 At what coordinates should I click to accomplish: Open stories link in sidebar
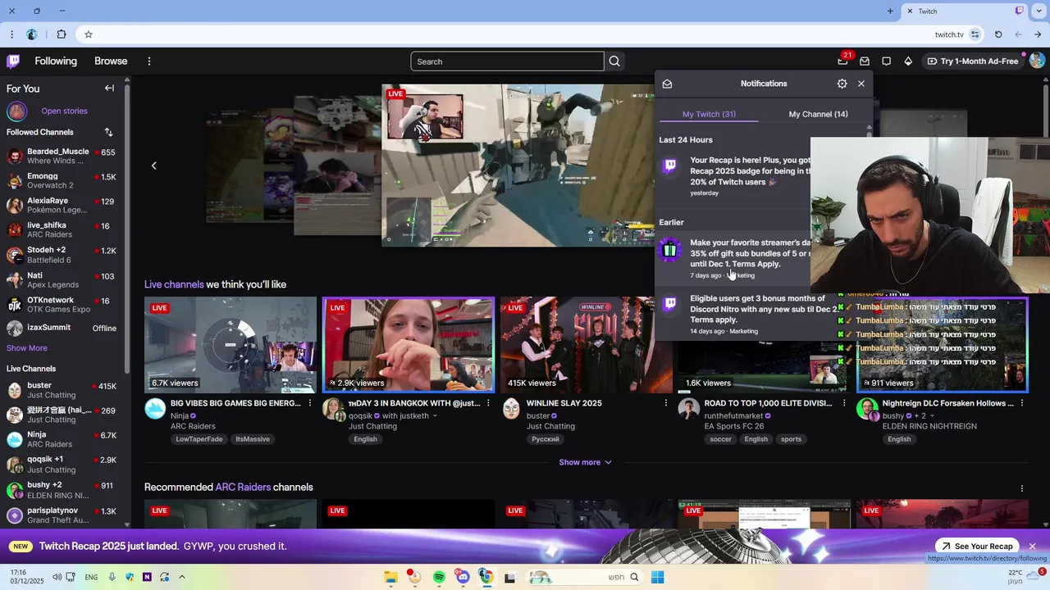[x=64, y=111]
